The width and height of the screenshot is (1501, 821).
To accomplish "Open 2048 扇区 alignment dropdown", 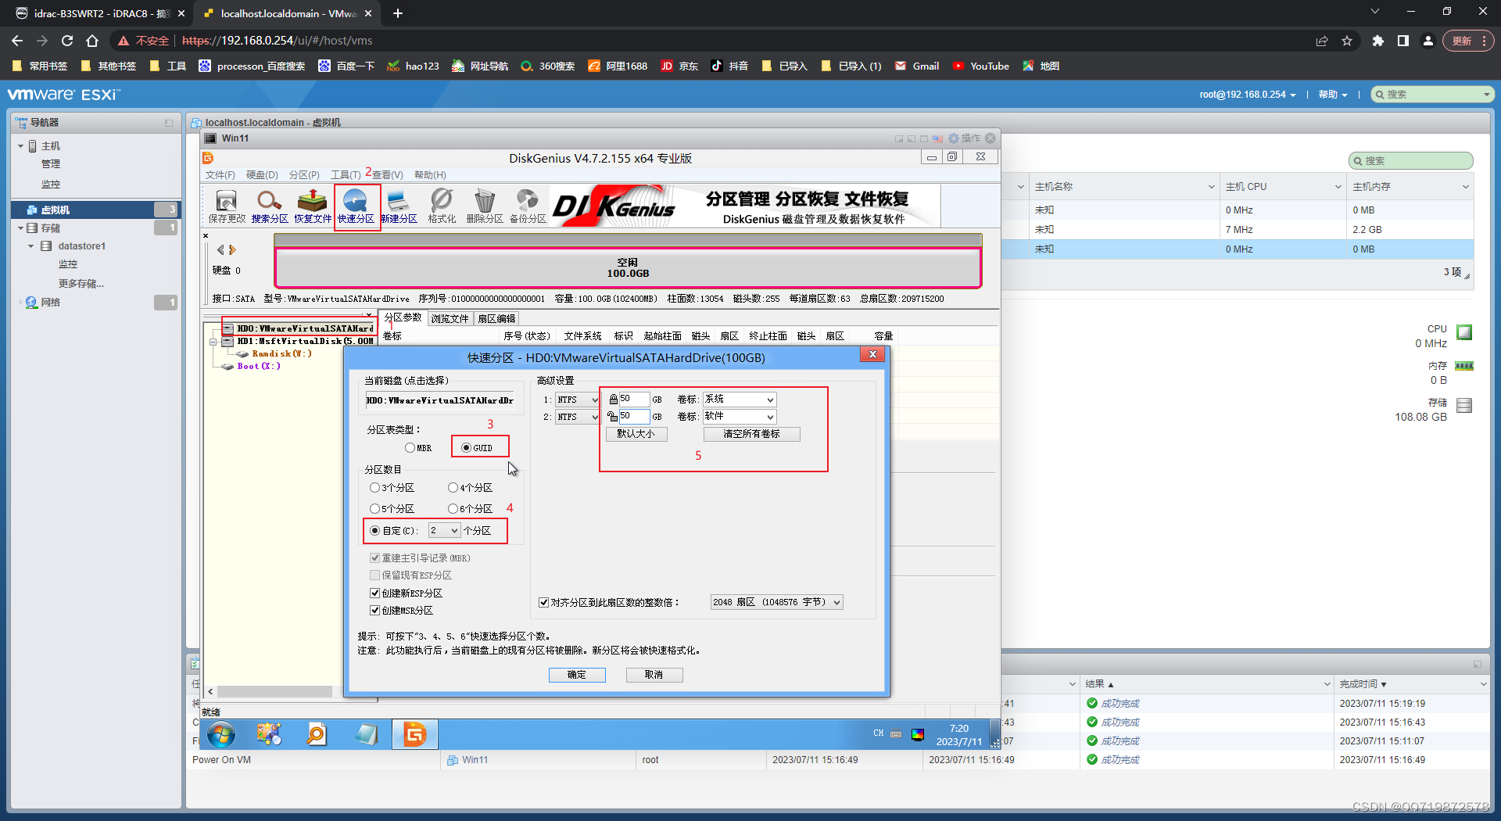I will [x=776, y=603].
